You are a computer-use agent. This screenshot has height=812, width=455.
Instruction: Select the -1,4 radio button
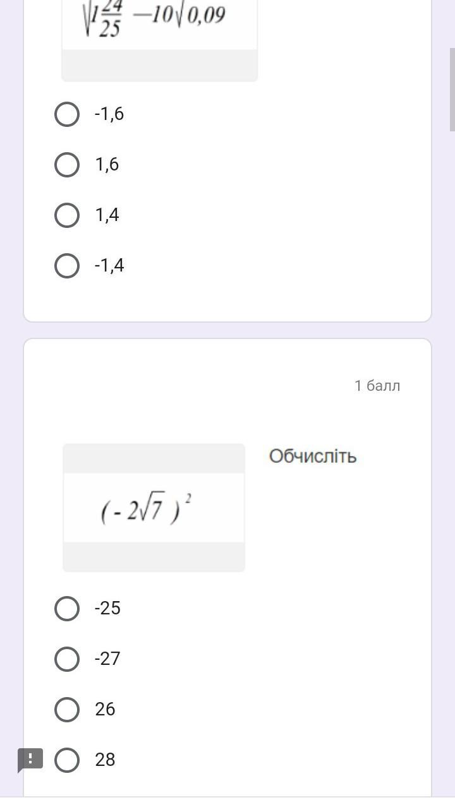[x=67, y=266]
